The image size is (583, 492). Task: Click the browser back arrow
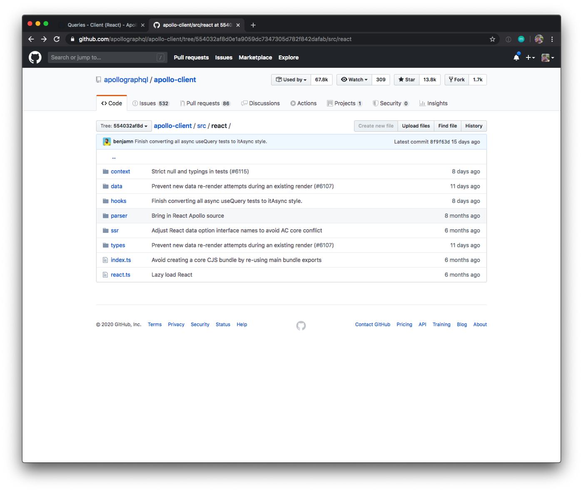[x=31, y=39]
